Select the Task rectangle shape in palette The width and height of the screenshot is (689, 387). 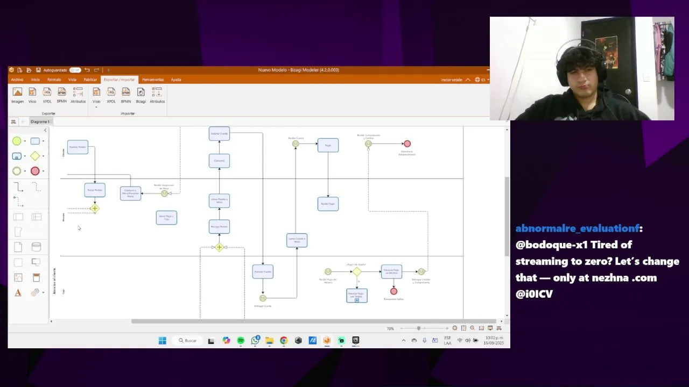click(35, 141)
